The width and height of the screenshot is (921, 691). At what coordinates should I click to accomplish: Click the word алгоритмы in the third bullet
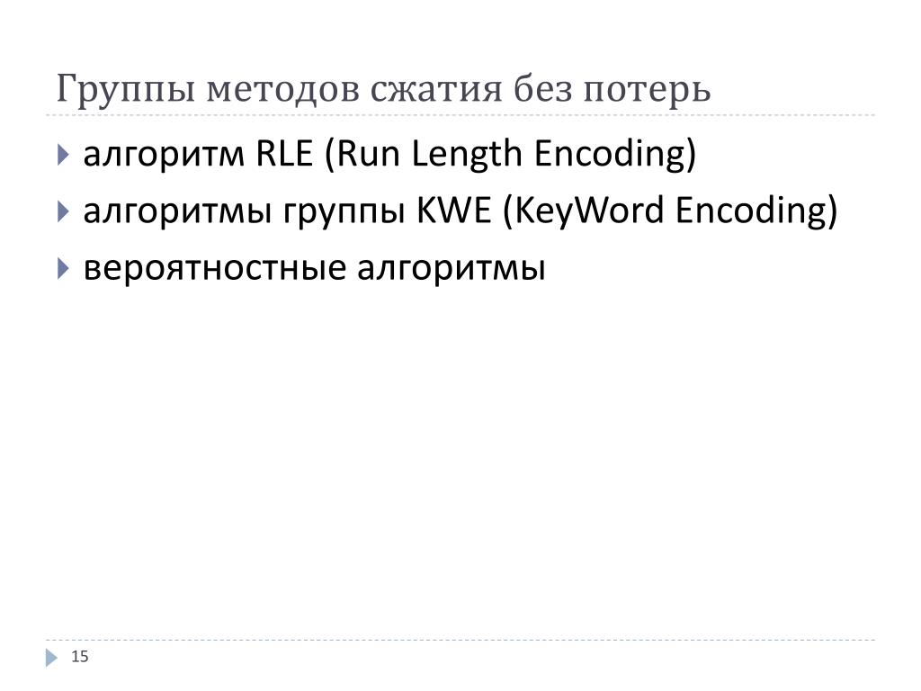coord(452,270)
